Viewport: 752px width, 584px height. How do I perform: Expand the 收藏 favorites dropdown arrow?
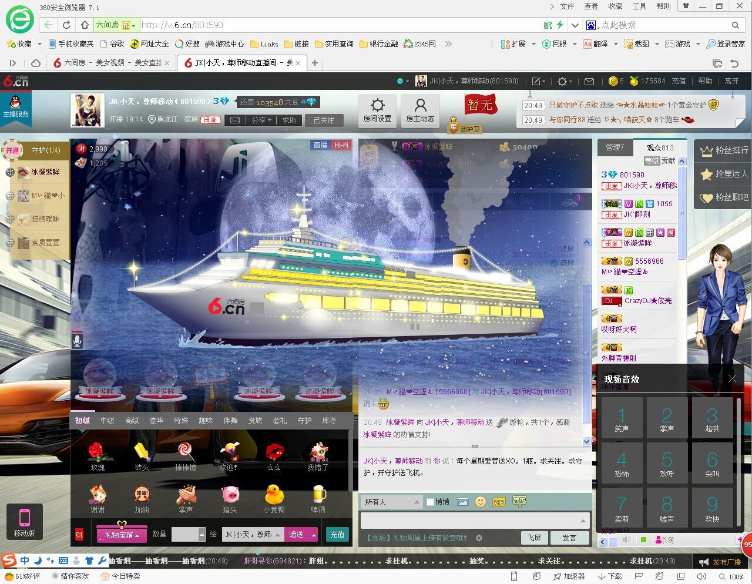(39, 44)
